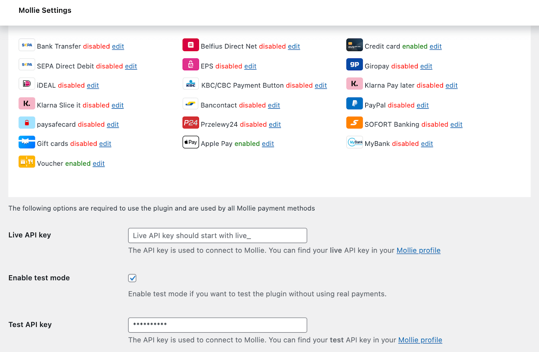
Task: Click the KBC/CBC bank icon
Action: pyautogui.click(x=191, y=84)
